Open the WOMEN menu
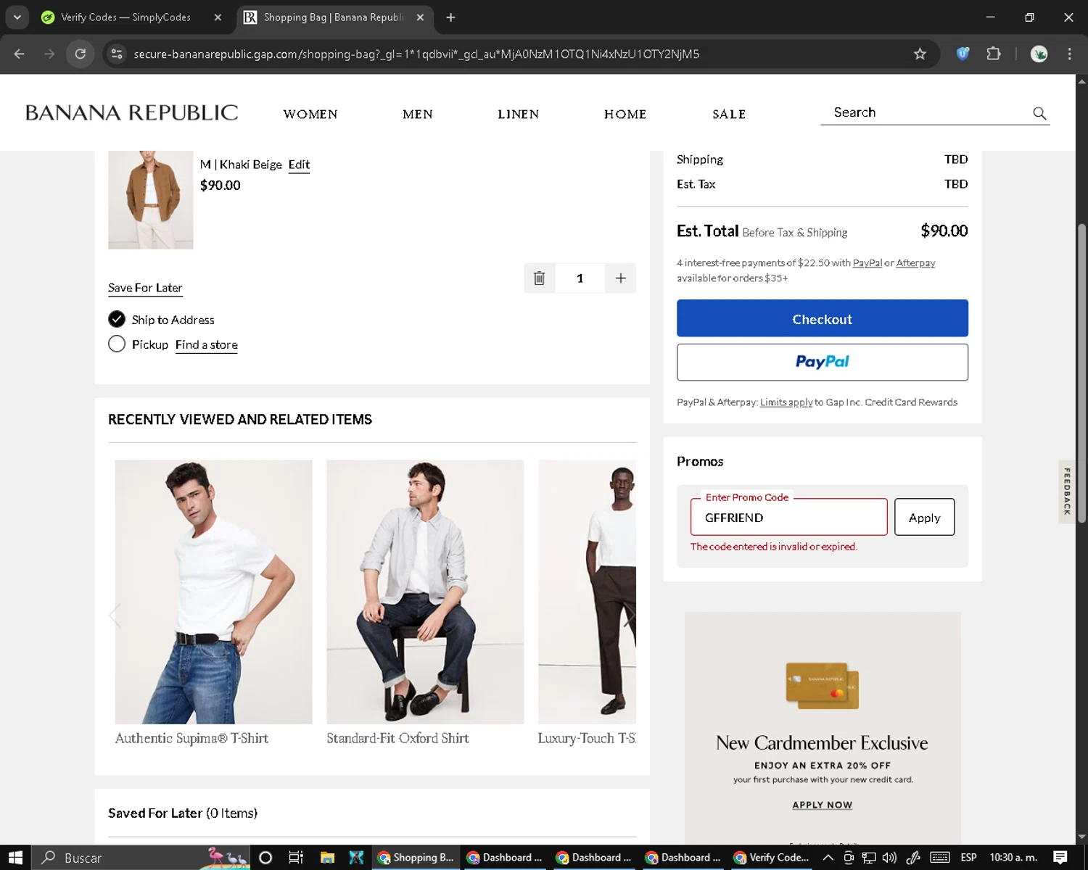This screenshot has width=1088, height=870. click(x=310, y=114)
